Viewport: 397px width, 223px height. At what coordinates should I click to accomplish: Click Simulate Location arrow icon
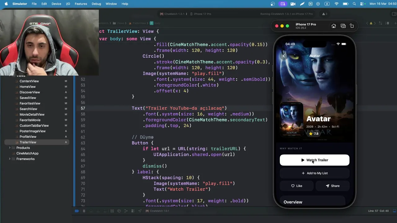[x=140, y=211]
